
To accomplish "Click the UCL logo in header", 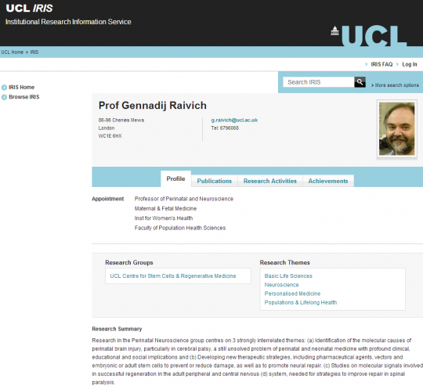I will point(369,35).
